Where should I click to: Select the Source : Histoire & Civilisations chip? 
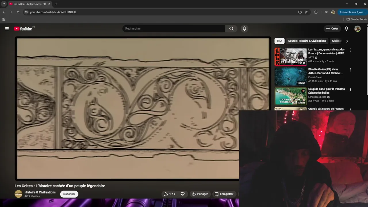[x=307, y=41]
